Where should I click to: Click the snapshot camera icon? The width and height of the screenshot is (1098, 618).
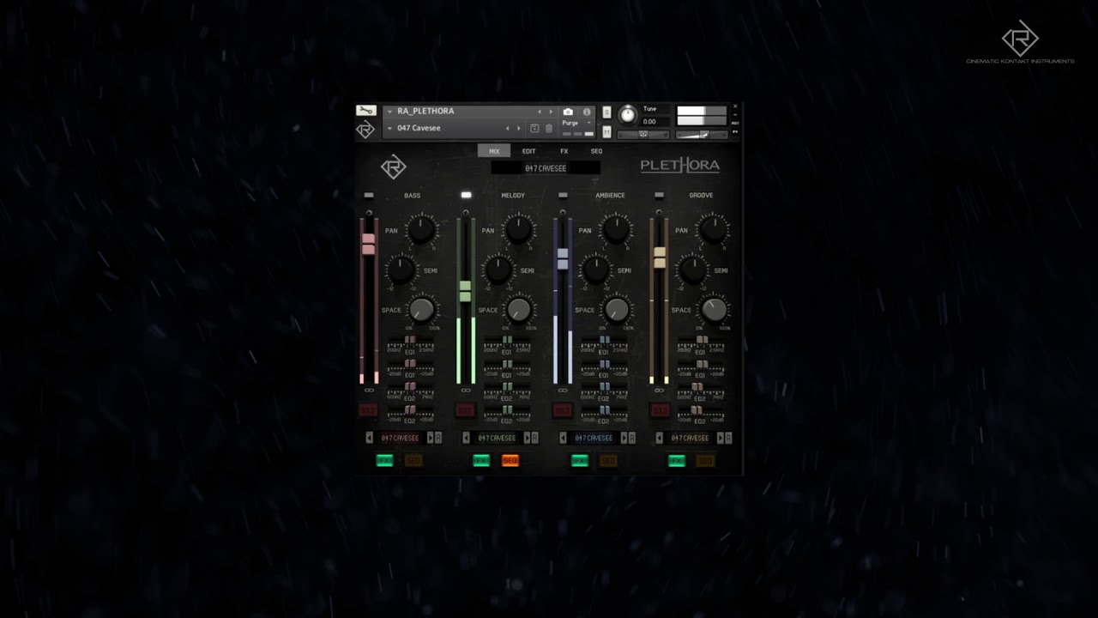tap(570, 111)
